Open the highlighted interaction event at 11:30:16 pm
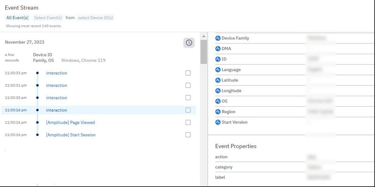375x187 pixels. click(x=56, y=110)
